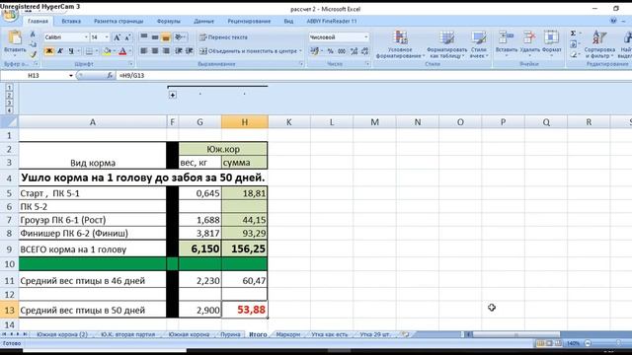
Task: Open the font size 14 dropdown
Action: 107,37
